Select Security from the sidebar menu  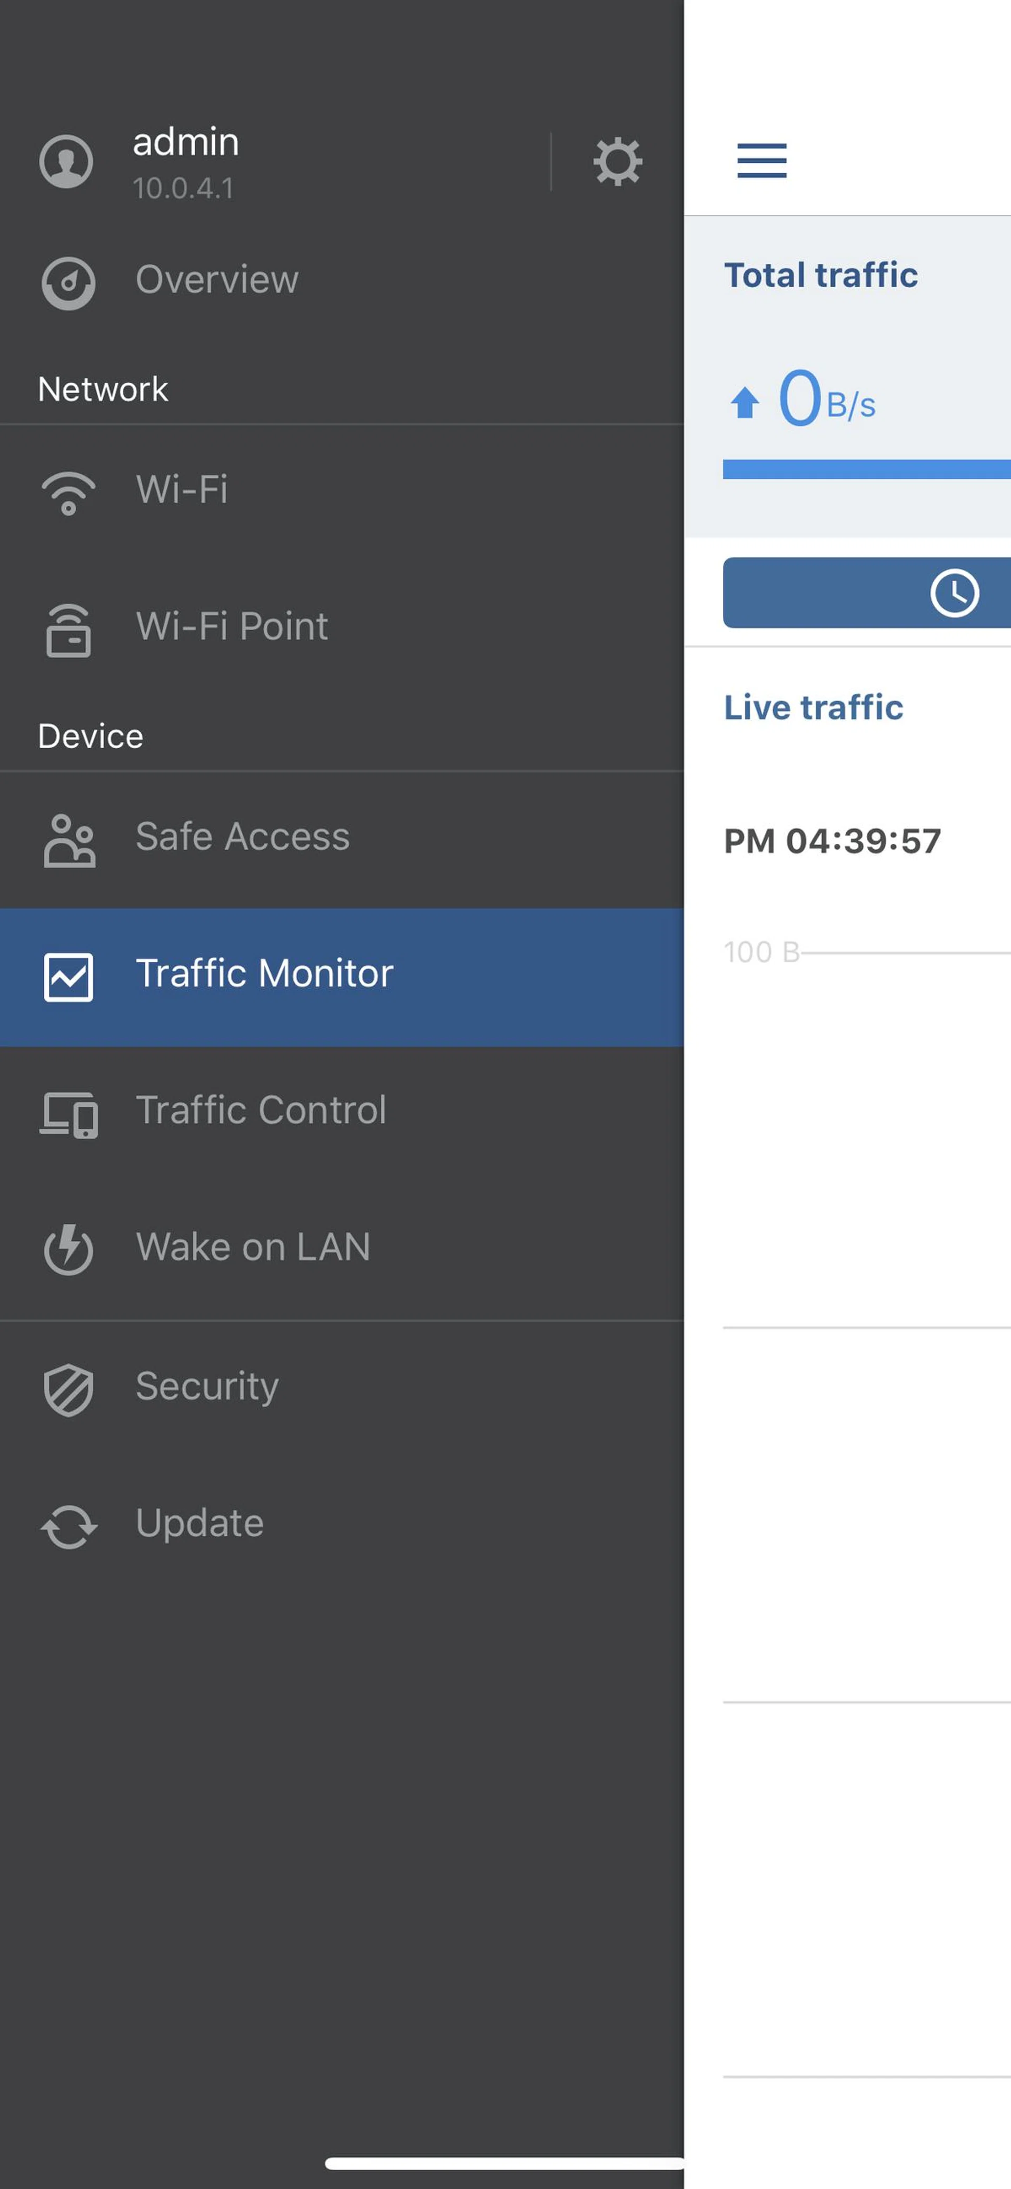(206, 1386)
